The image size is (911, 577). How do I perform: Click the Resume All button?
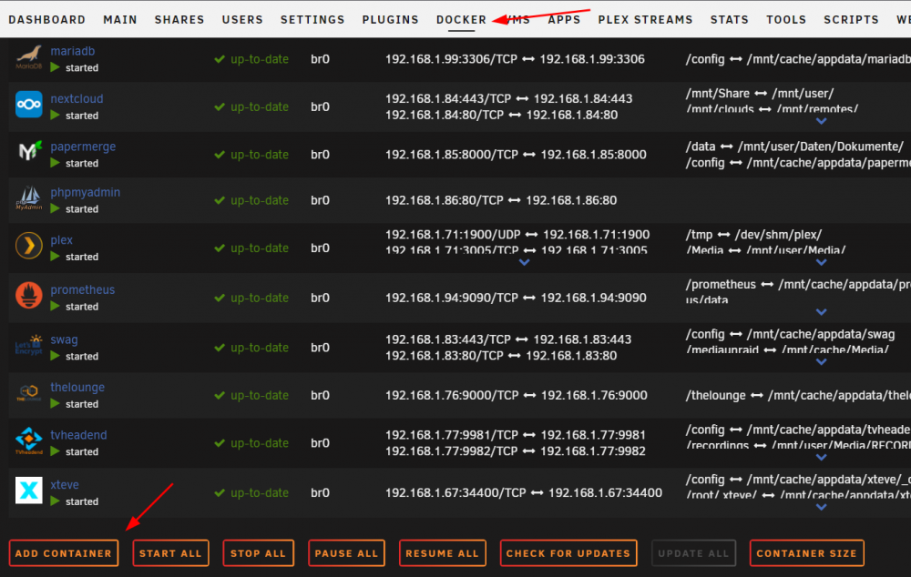coord(442,553)
